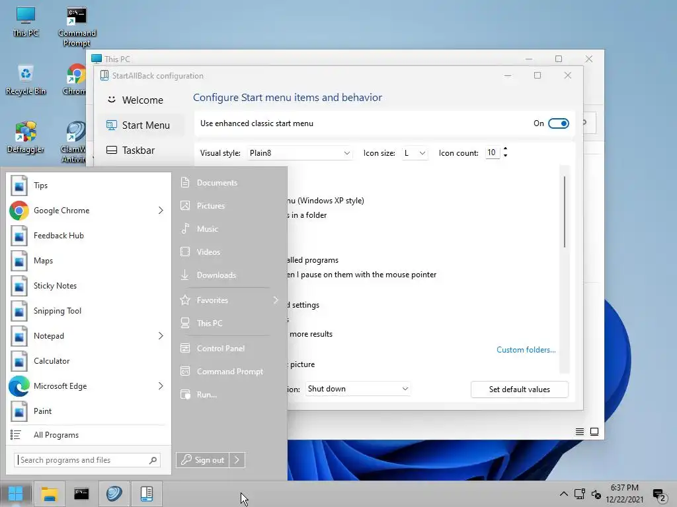677x507 pixels.
Task: Expand Google Chrome jump list arrow
Action: 161,211
